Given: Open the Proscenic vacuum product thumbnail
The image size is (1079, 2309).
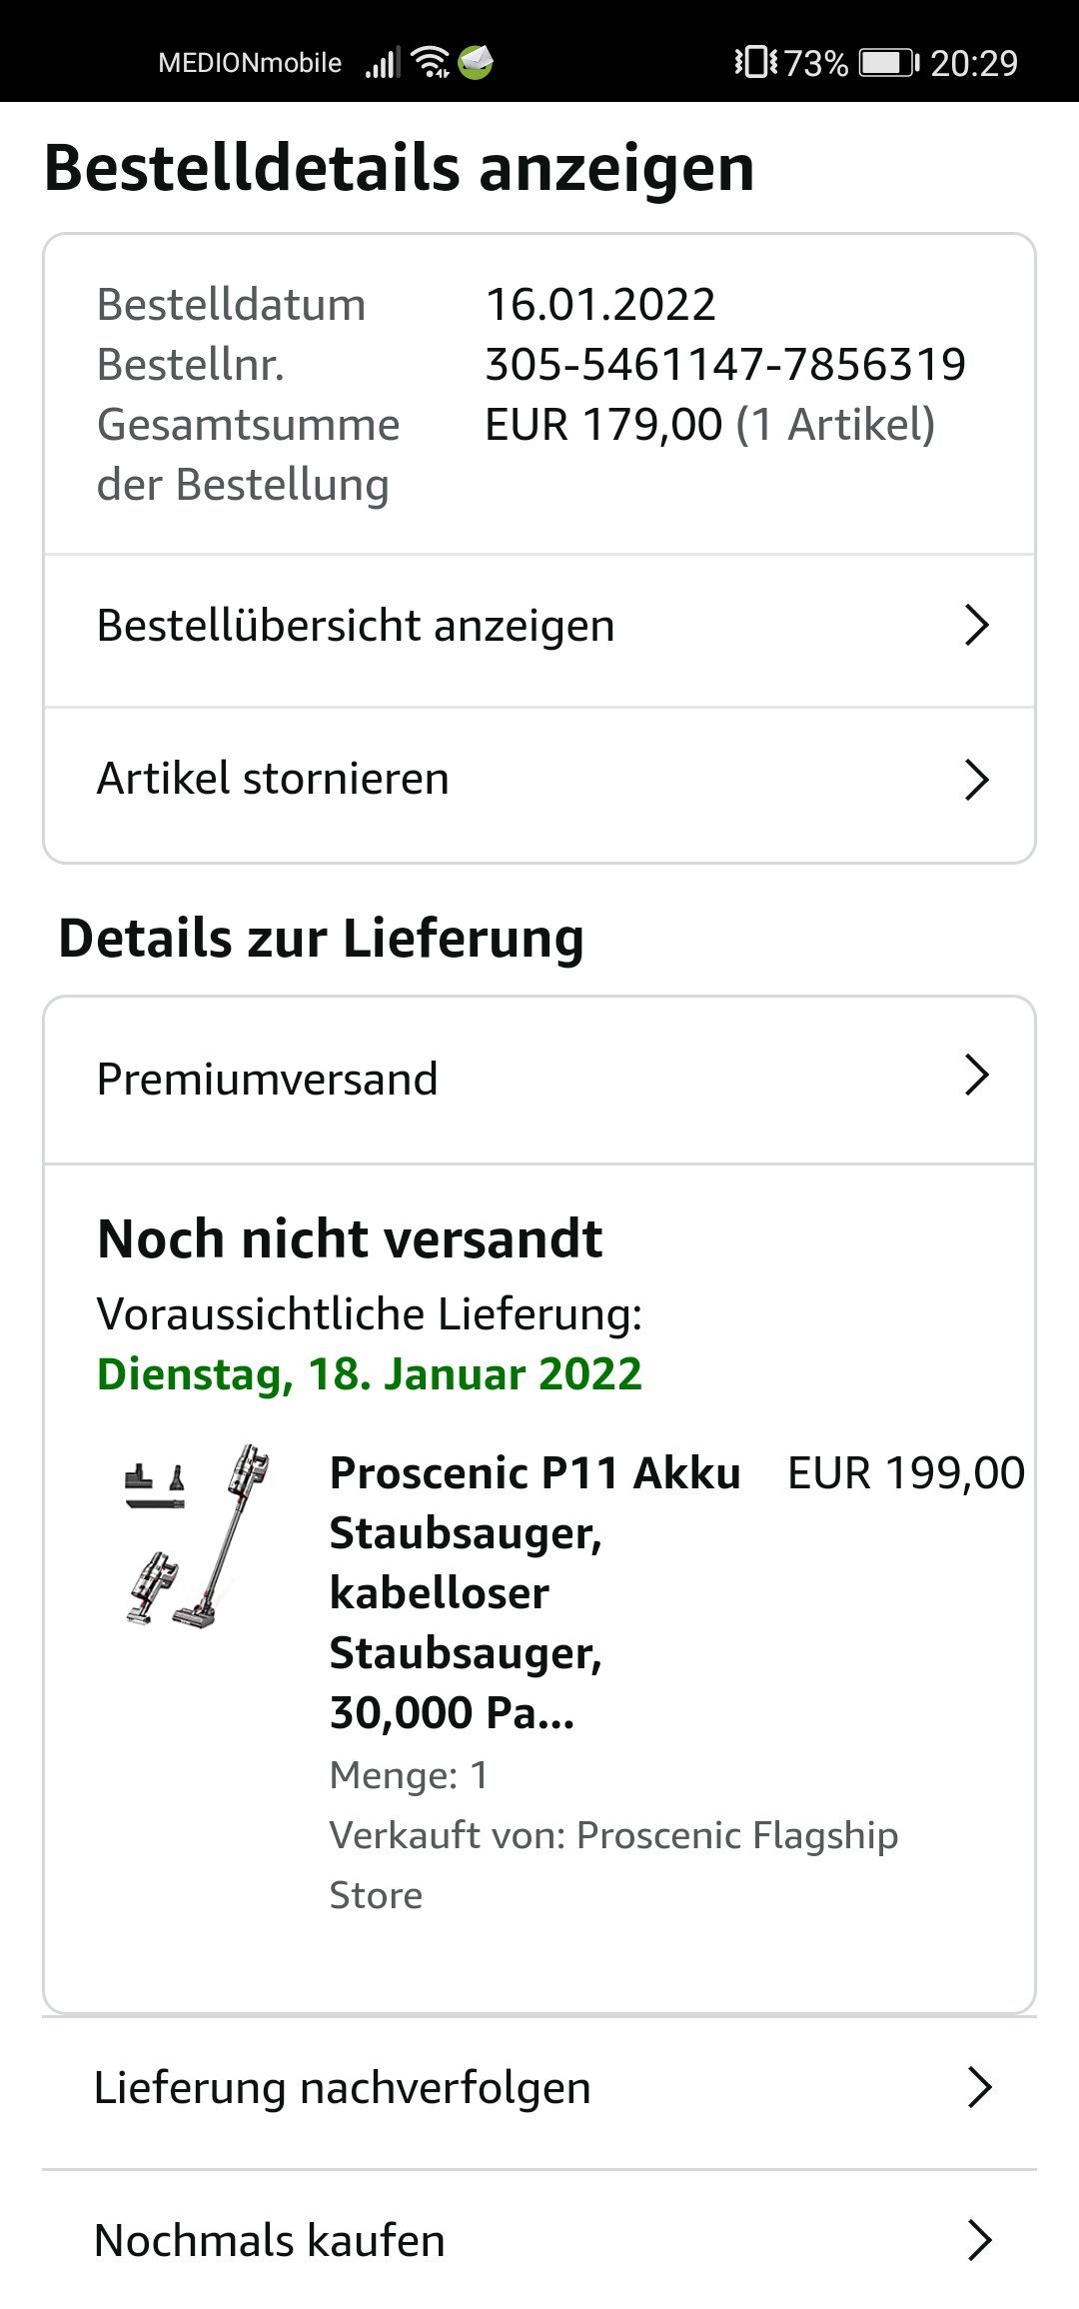Looking at the screenshot, I should (x=198, y=1536).
